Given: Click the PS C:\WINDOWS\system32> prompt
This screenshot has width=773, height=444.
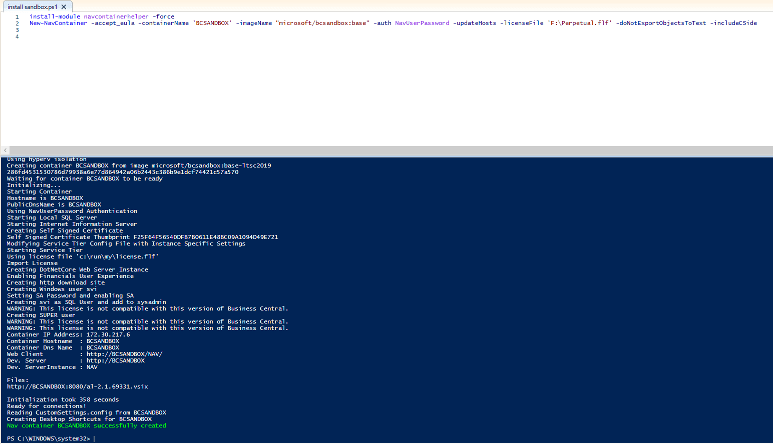Looking at the screenshot, I should coord(49,438).
